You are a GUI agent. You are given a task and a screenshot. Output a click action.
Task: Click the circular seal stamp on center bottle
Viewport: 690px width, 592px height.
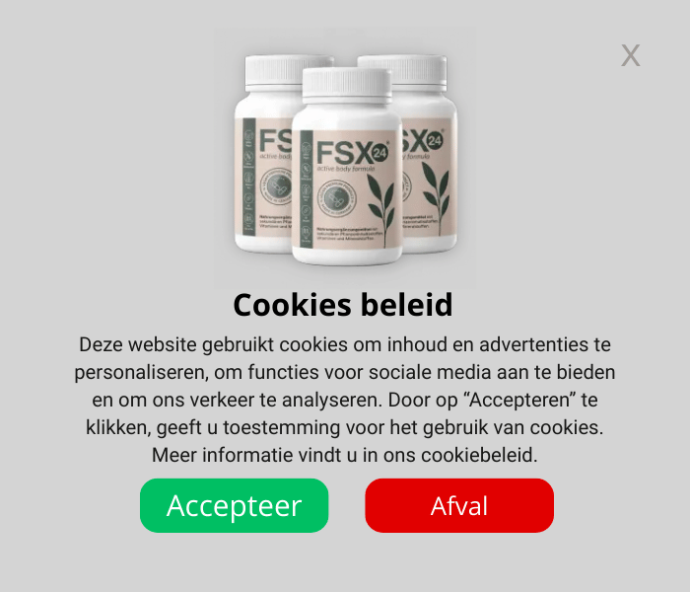[x=337, y=198]
